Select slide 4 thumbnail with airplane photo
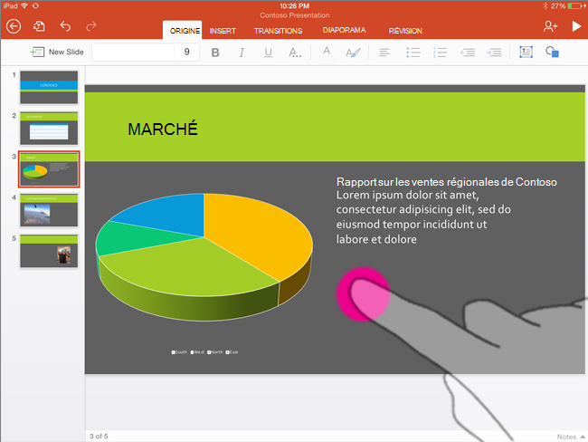Image resolution: width=588 pixels, height=442 pixels. [x=49, y=210]
